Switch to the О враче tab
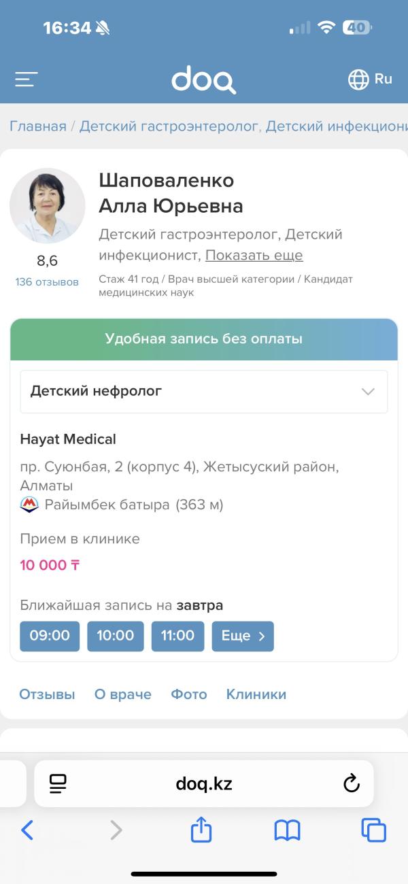 point(123,694)
